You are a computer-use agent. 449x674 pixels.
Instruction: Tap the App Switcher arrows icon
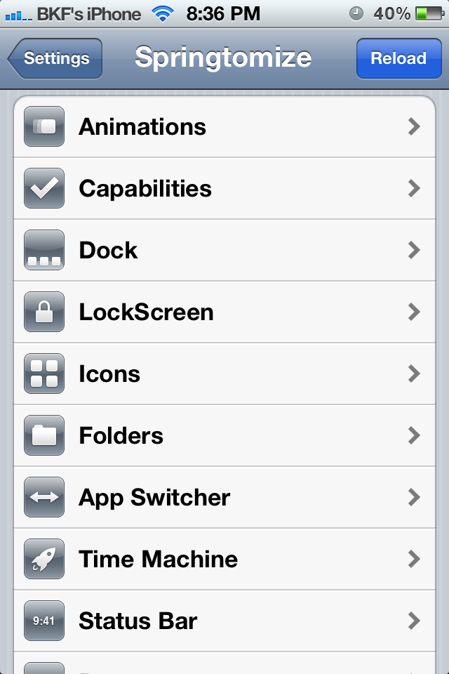click(x=44, y=497)
